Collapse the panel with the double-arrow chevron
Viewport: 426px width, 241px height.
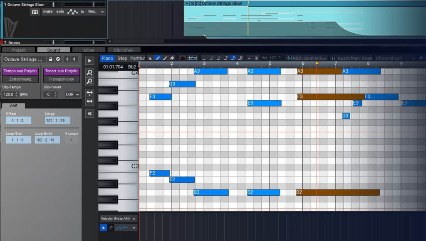[89, 113]
